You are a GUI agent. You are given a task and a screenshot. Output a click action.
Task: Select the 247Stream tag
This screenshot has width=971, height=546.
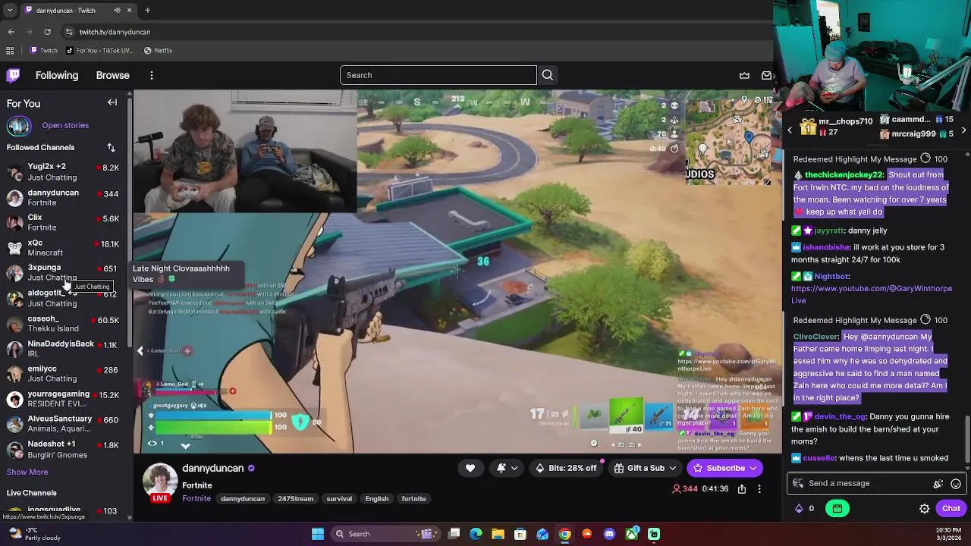295,498
